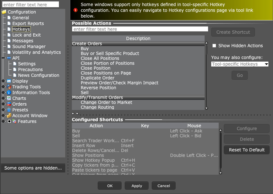Click the left sidebar filter text field

pos(31,5)
